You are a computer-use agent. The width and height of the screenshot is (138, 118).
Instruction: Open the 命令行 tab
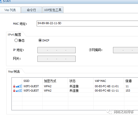pyautogui.click(x=31, y=10)
